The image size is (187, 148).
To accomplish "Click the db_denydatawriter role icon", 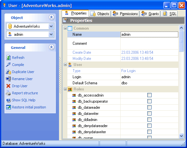I will (x=74, y=132).
